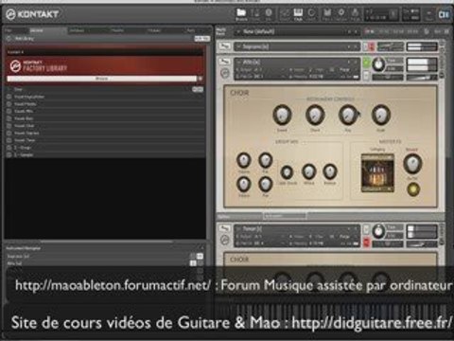Image resolution: width=454 pixels, height=341 pixels.
Task: Open the Vowel Soprano folder
Action: (x=26, y=133)
